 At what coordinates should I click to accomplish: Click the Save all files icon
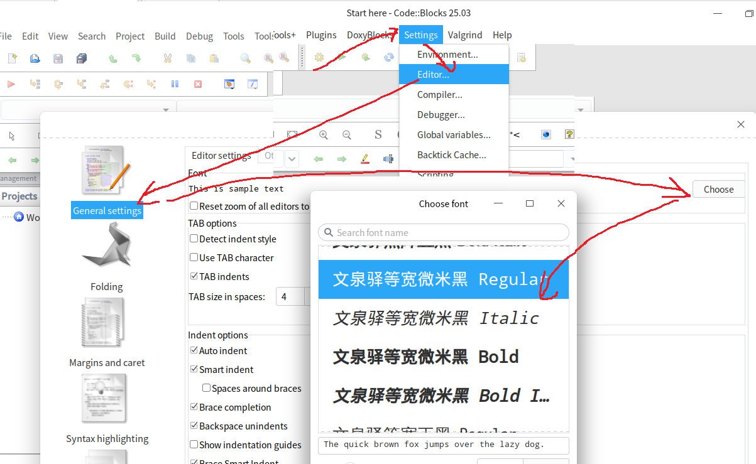(x=81, y=58)
